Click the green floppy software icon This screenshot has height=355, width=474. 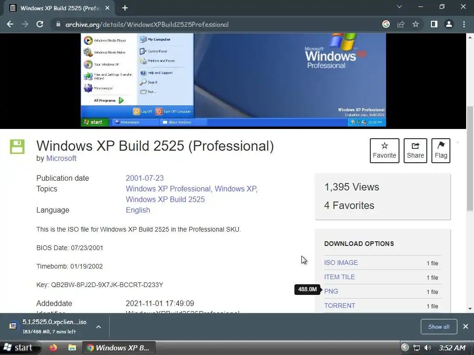[17, 147]
